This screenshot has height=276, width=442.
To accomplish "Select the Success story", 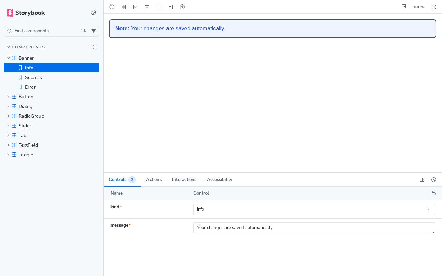I will [x=52, y=77].
